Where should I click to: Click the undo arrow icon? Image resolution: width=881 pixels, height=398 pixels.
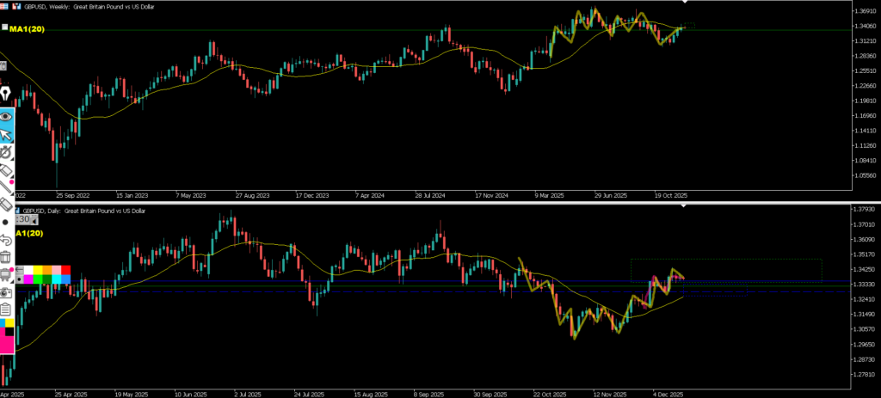pos(6,239)
